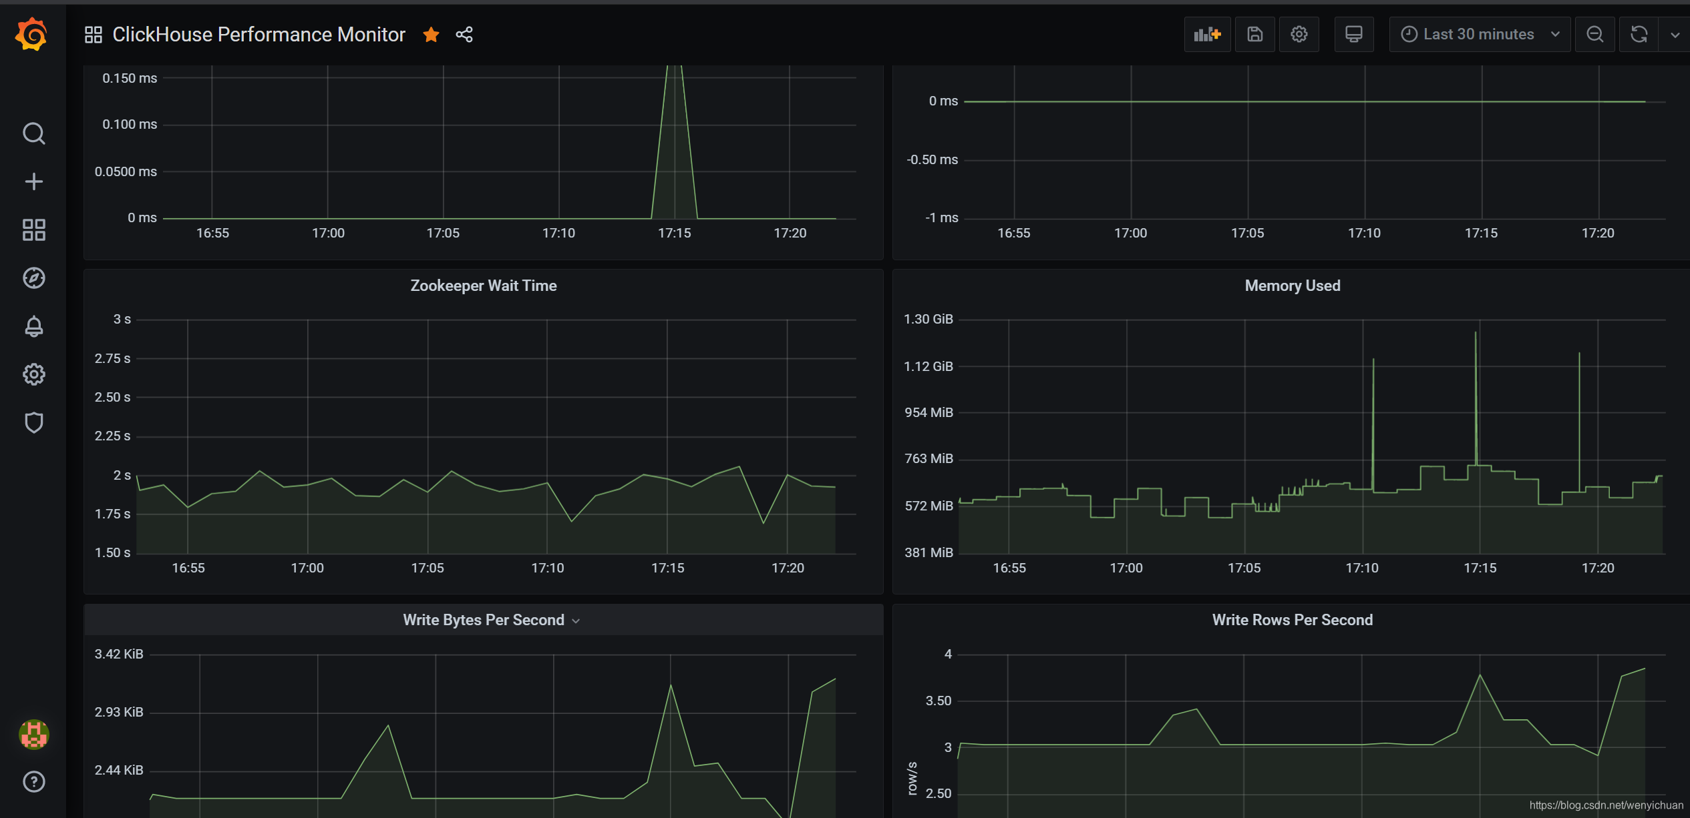Click the Write Rows Per Second title
Viewport: 1690px width, 818px height.
pyautogui.click(x=1293, y=620)
